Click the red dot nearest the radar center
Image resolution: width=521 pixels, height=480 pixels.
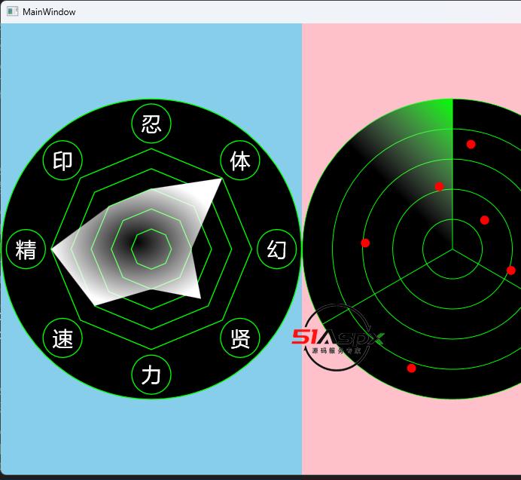(484, 220)
